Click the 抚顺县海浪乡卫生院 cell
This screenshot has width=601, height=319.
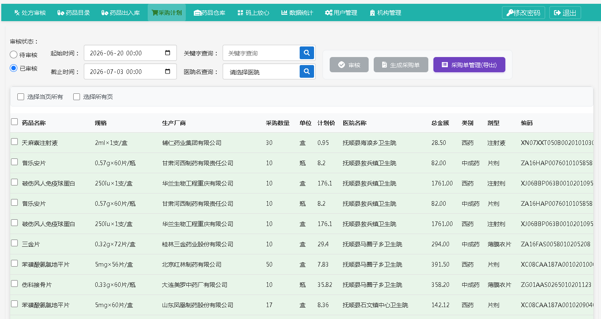pyautogui.click(x=369, y=143)
